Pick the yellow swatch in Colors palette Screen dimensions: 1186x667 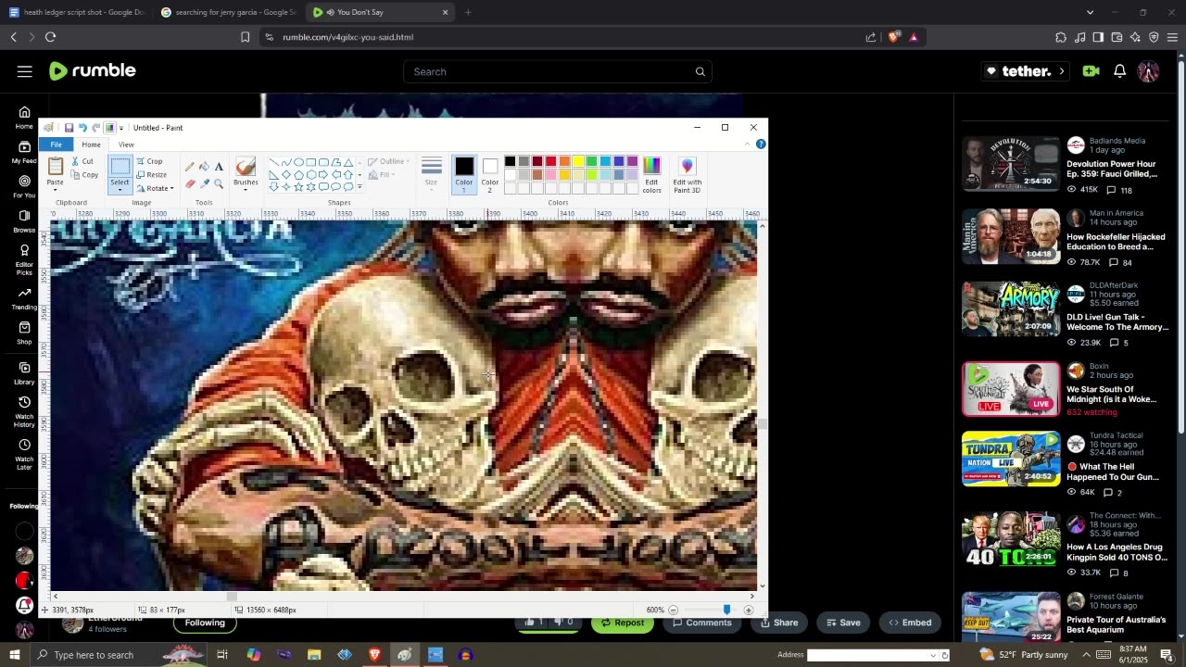(577, 162)
